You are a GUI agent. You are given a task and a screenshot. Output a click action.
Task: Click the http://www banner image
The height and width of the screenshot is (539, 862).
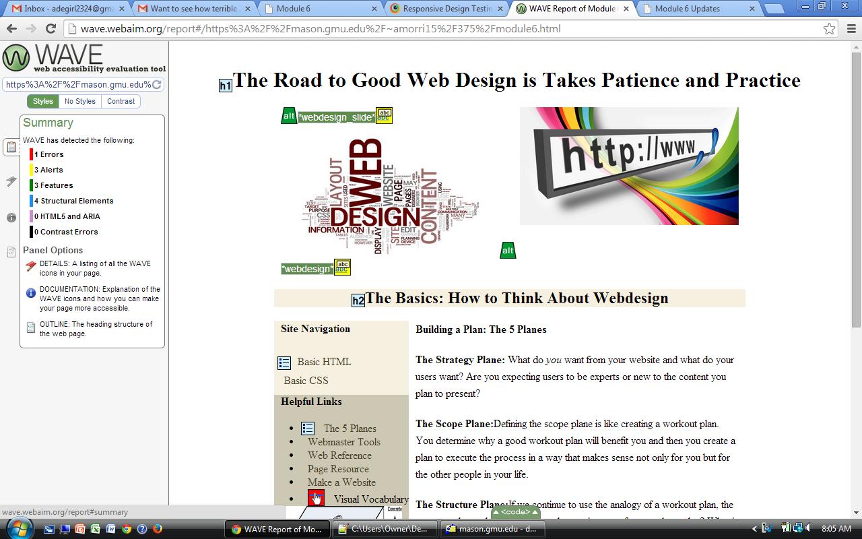click(629, 166)
